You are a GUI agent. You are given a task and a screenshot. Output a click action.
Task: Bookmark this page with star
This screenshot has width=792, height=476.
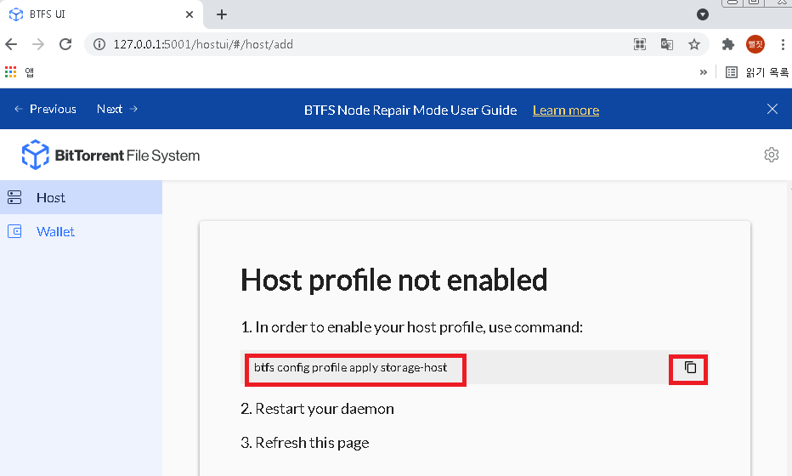[694, 44]
